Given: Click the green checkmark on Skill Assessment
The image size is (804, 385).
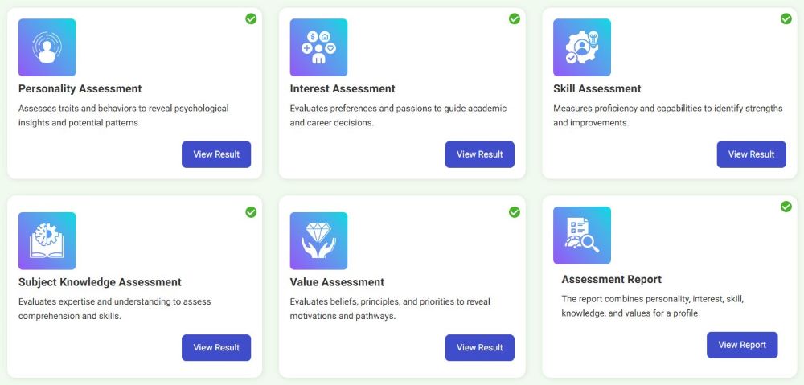Looking at the screenshot, I should point(786,18).
